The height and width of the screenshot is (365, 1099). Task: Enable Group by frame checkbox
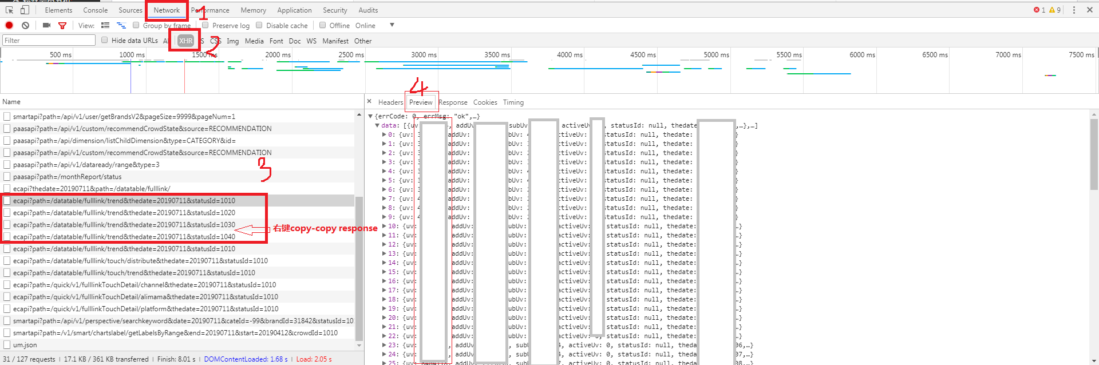[136, 25]
